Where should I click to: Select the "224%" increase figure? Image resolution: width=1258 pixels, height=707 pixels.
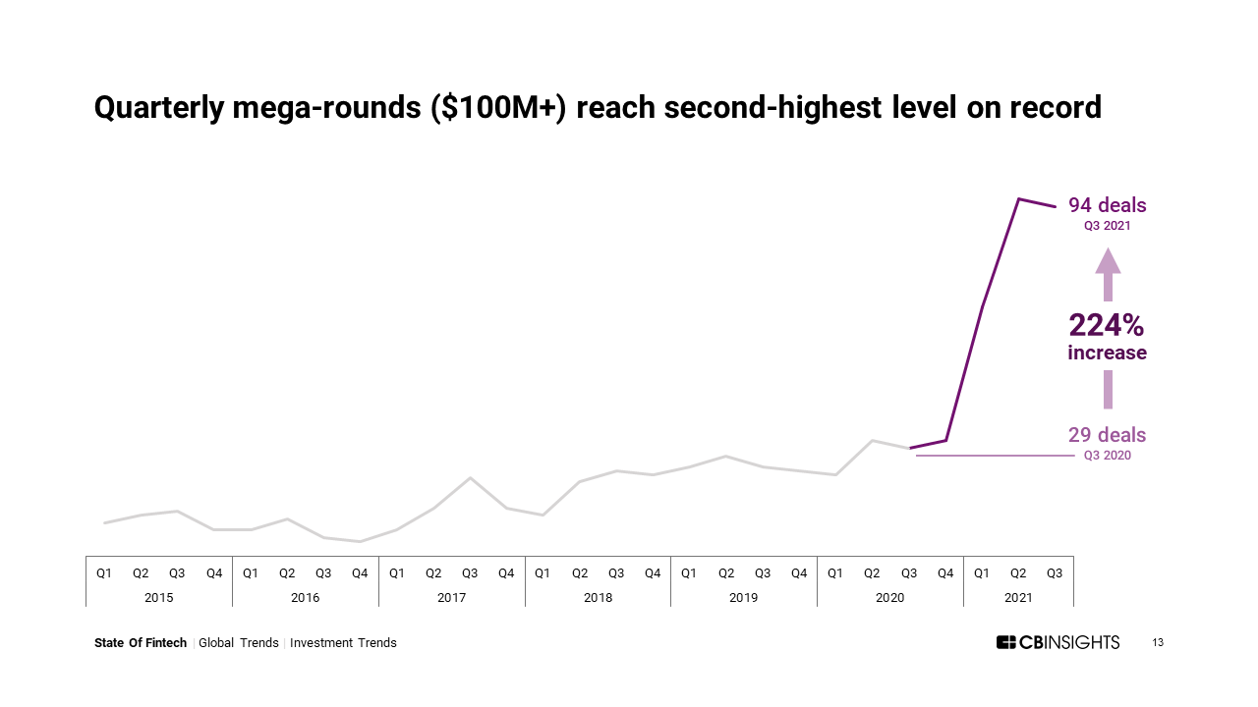1107,325
